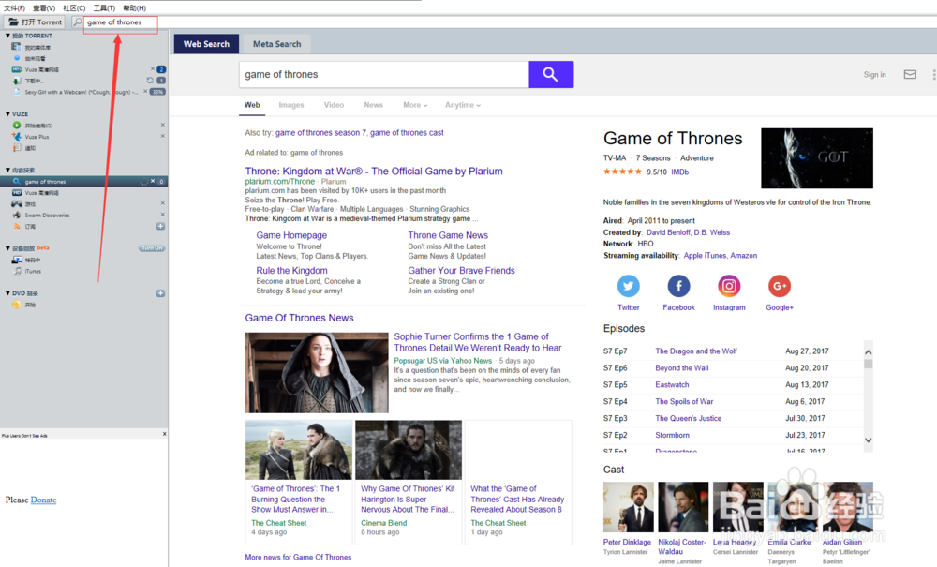The width and height of the screenshot is (937, 567).
Task: Open the Twitter icon for Game of Thrones
Action: pos(628,286)
